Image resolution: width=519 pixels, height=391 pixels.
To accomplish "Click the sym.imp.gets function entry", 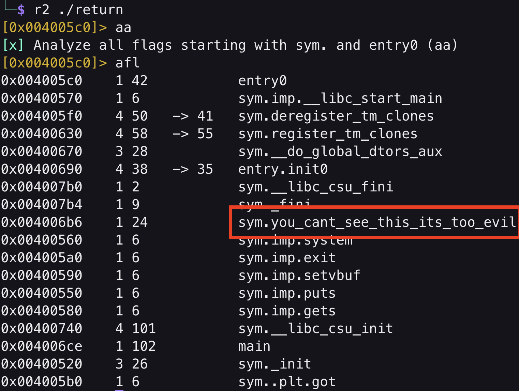I will pos(287,311).
